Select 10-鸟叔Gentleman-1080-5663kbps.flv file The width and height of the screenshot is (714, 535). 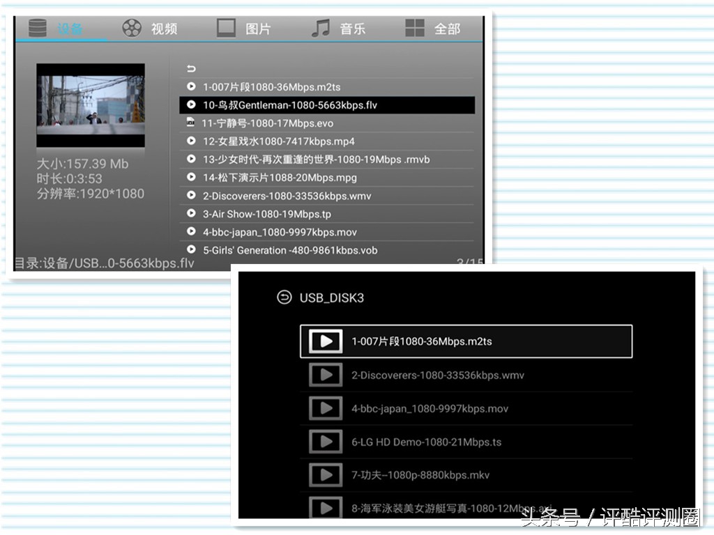tap(327, 105)
